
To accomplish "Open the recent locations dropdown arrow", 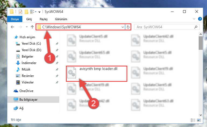I will click(27, 27).
